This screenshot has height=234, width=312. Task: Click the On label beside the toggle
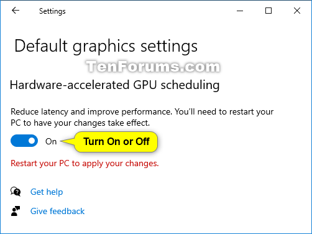51,141
